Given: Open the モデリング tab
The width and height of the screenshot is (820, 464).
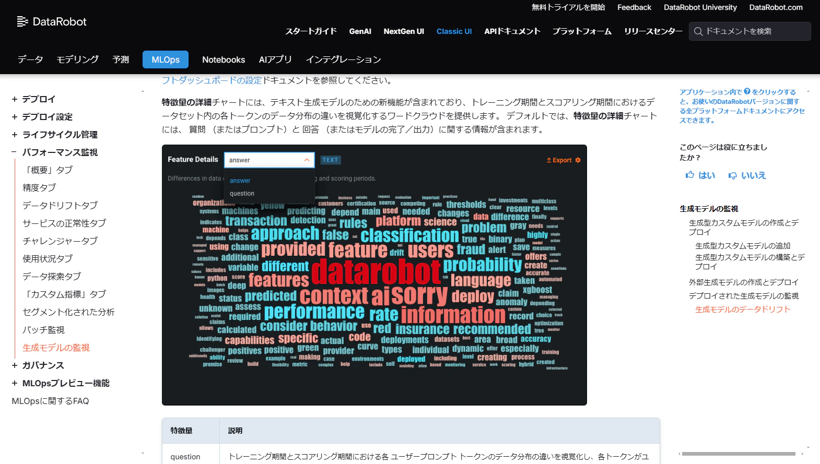Looking at the screenshot, I should pyautogui.click(x=77, y=60).
